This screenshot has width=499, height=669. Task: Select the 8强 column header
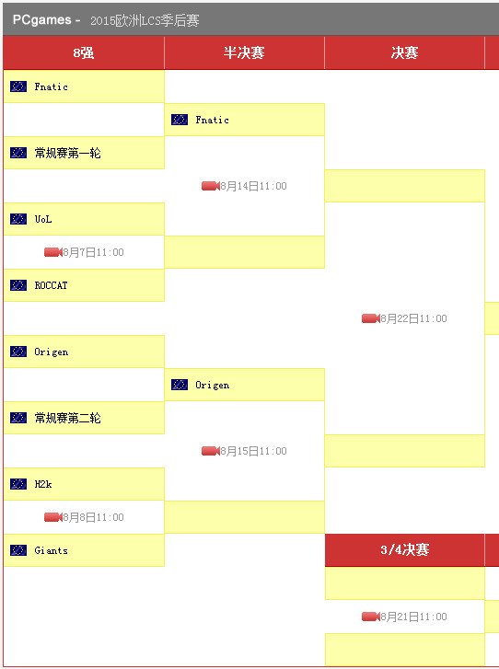click(x=84, y=52)
